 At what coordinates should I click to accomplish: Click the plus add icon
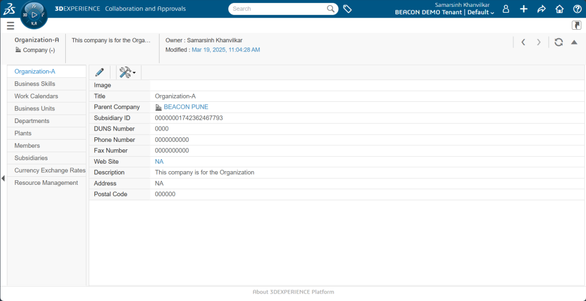[x=524, y=9]
